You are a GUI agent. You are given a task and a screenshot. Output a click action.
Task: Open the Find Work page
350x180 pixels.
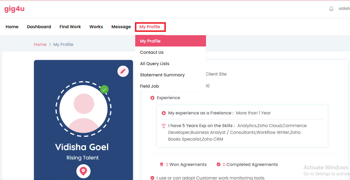70,27
